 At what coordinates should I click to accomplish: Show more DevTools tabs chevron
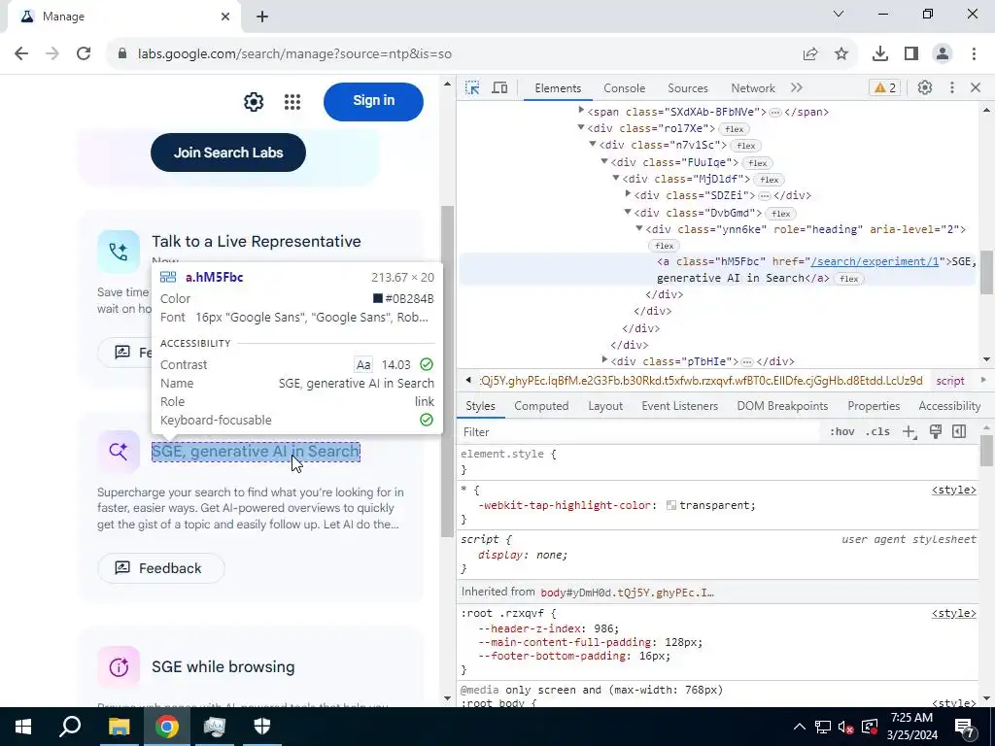point(797,88)
